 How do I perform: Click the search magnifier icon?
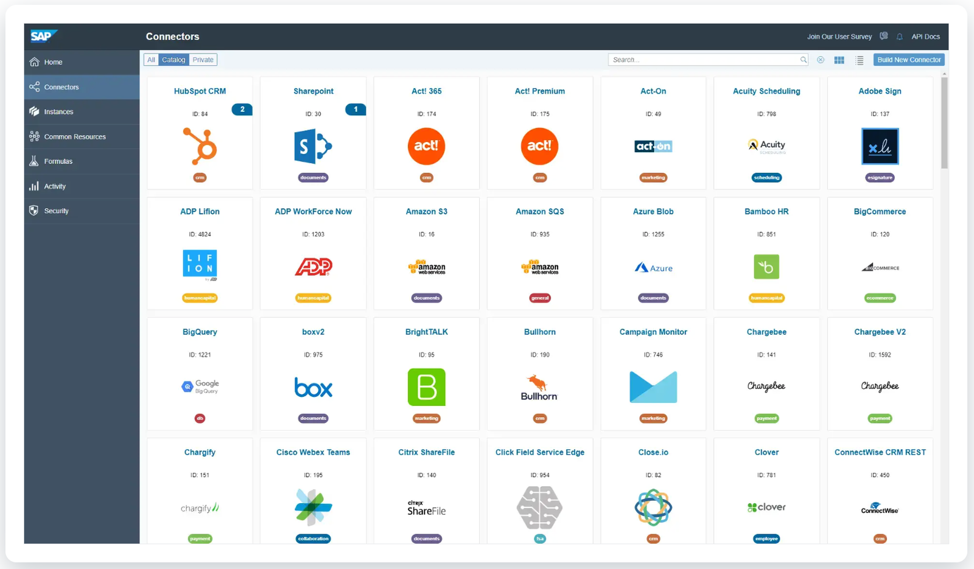(x=803, y=60)
